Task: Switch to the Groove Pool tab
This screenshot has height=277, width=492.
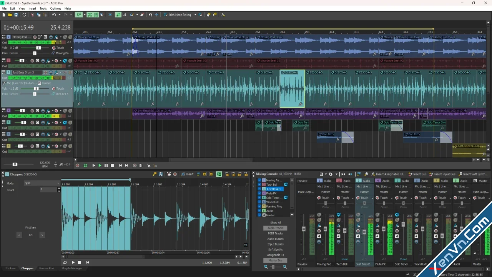Action: [47, 268]
